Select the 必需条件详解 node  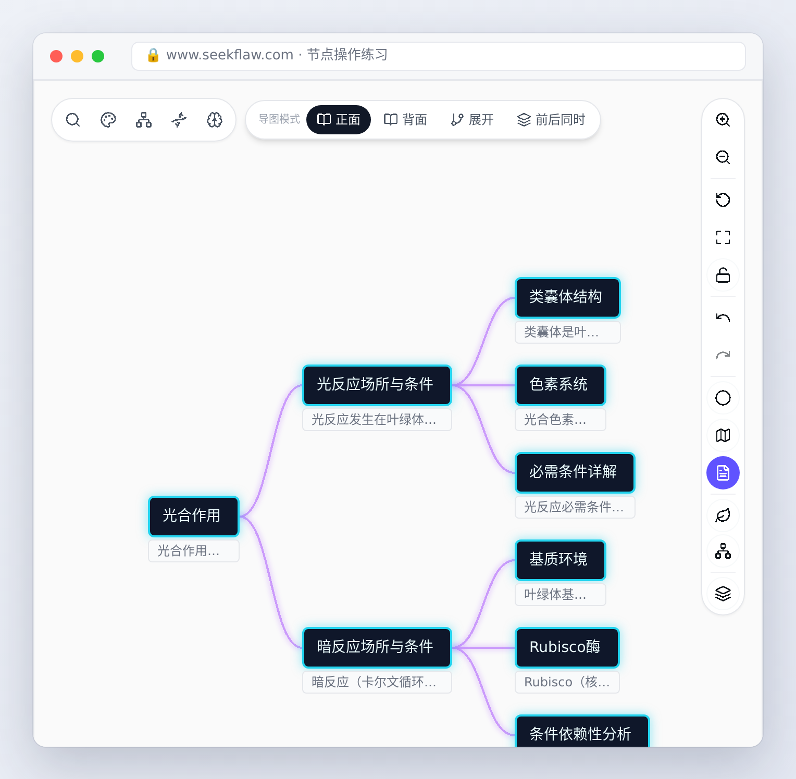click(x=575, y=472)
